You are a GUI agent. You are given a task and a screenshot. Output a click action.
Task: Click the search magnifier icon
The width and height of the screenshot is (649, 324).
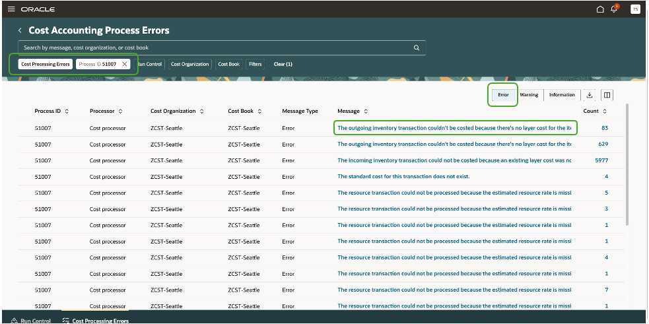point(417,48)
